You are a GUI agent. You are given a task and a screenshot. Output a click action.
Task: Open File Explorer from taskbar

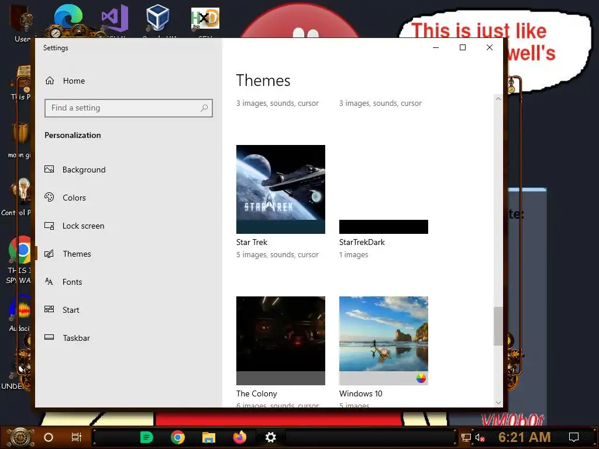pos(209,437)
